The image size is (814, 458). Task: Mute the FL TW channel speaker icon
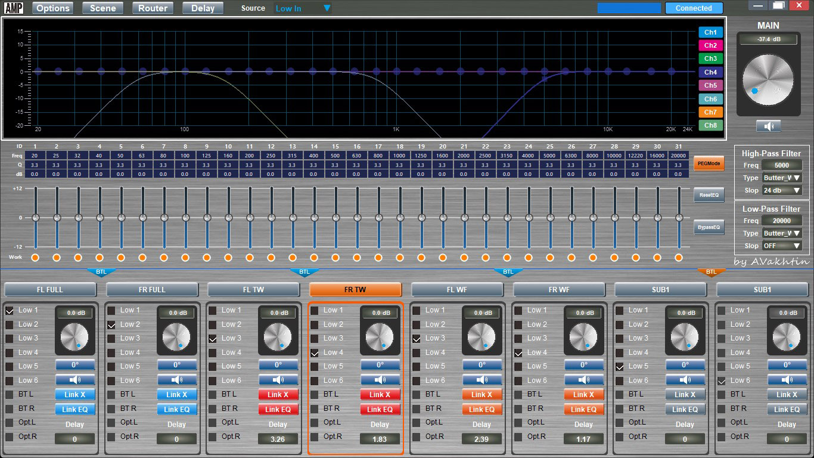click(x=278, y=380)
